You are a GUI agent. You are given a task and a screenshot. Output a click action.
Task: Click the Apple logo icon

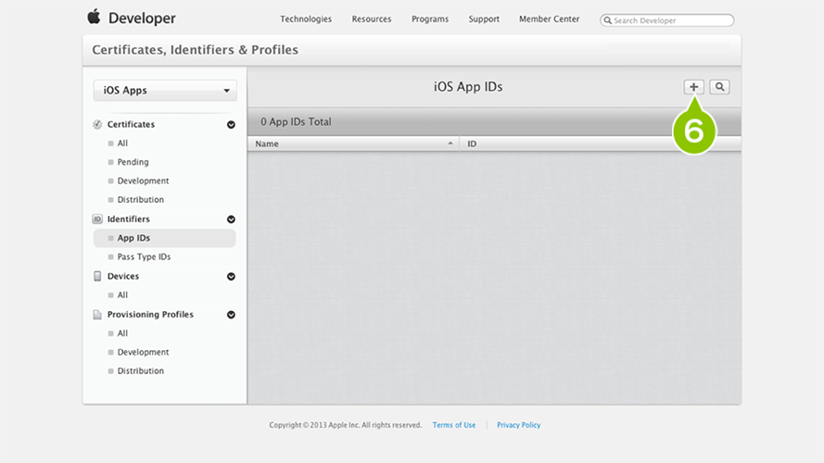pyautogui.click(x=94, y=17)
